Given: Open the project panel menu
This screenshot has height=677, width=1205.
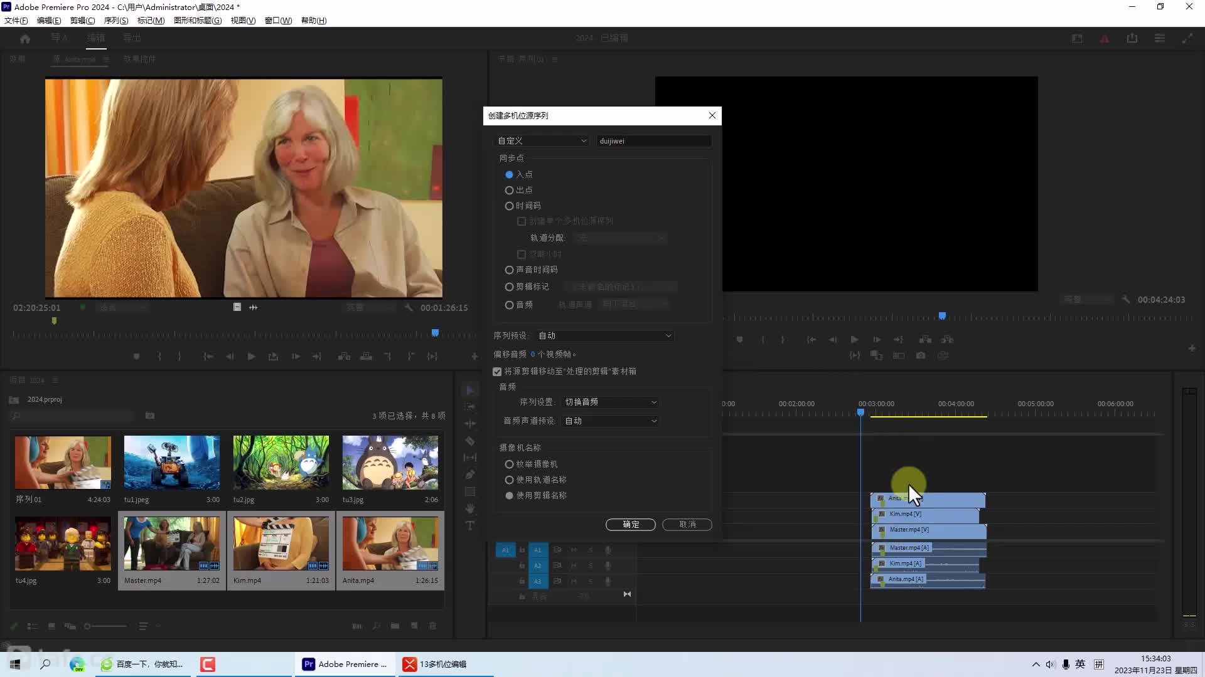Looking at the screenshot, I should 55,380.
